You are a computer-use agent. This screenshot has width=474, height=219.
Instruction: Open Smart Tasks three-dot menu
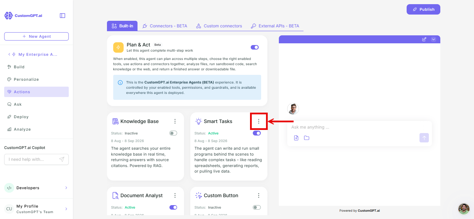click(258, 121)
